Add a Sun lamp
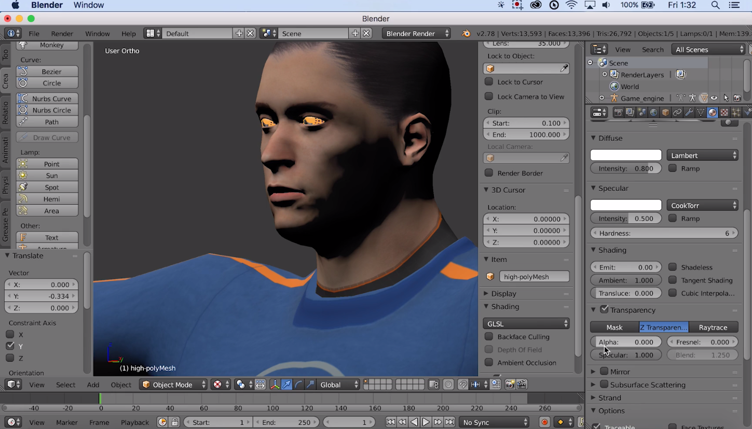This screenshot has width=752, height=429. click(x=47, y=176)
